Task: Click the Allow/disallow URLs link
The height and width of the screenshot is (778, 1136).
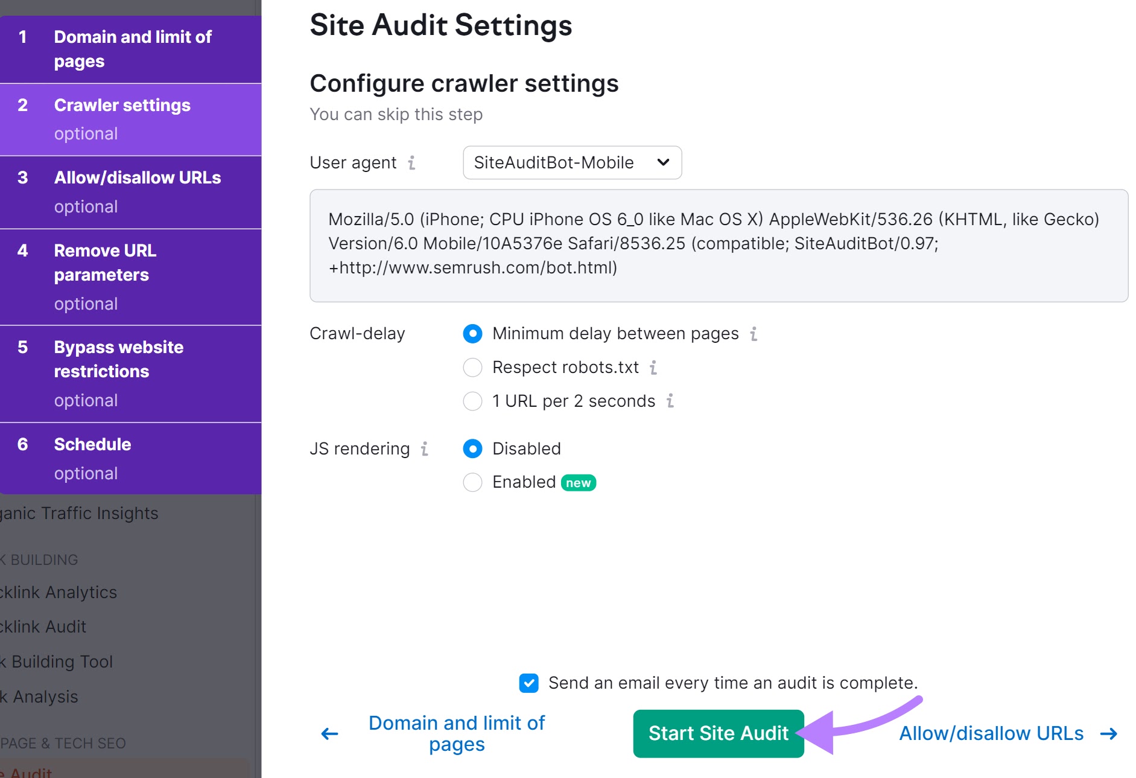Action: pyautogui.click(x=991, y=733)
